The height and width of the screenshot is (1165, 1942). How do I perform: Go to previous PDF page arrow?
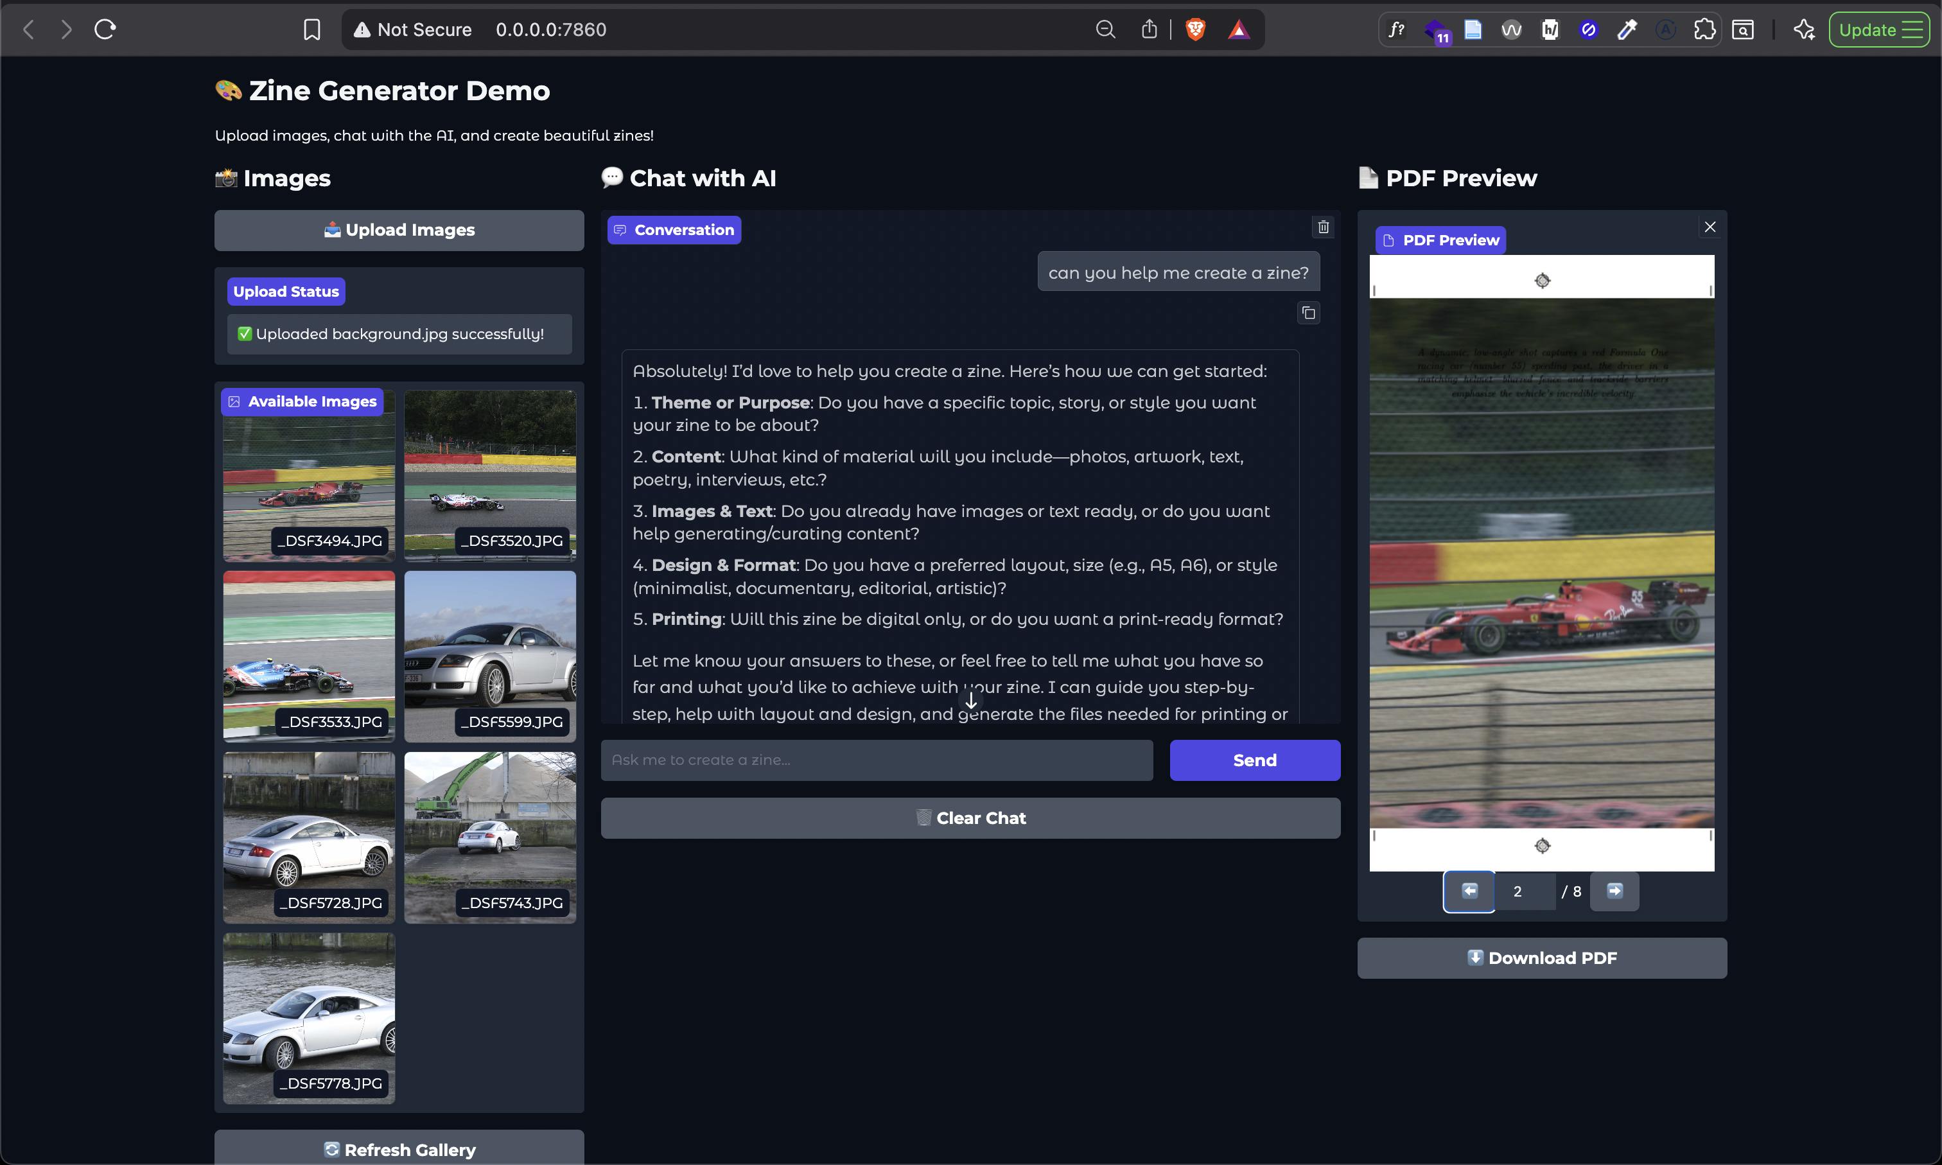tap(1469, 891)
